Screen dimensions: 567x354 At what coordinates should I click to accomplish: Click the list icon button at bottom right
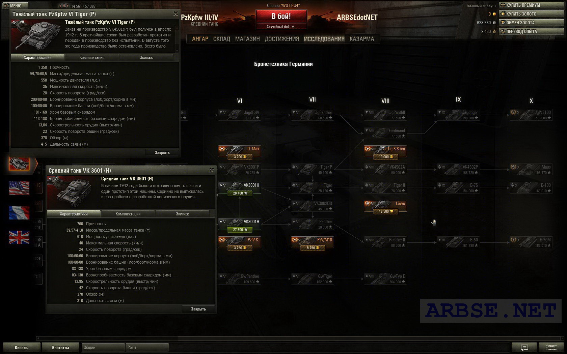coord(551,347)
